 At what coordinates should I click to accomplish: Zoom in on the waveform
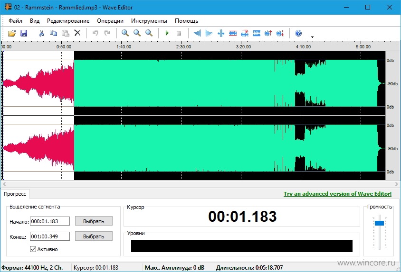click(x=125, y=33)
